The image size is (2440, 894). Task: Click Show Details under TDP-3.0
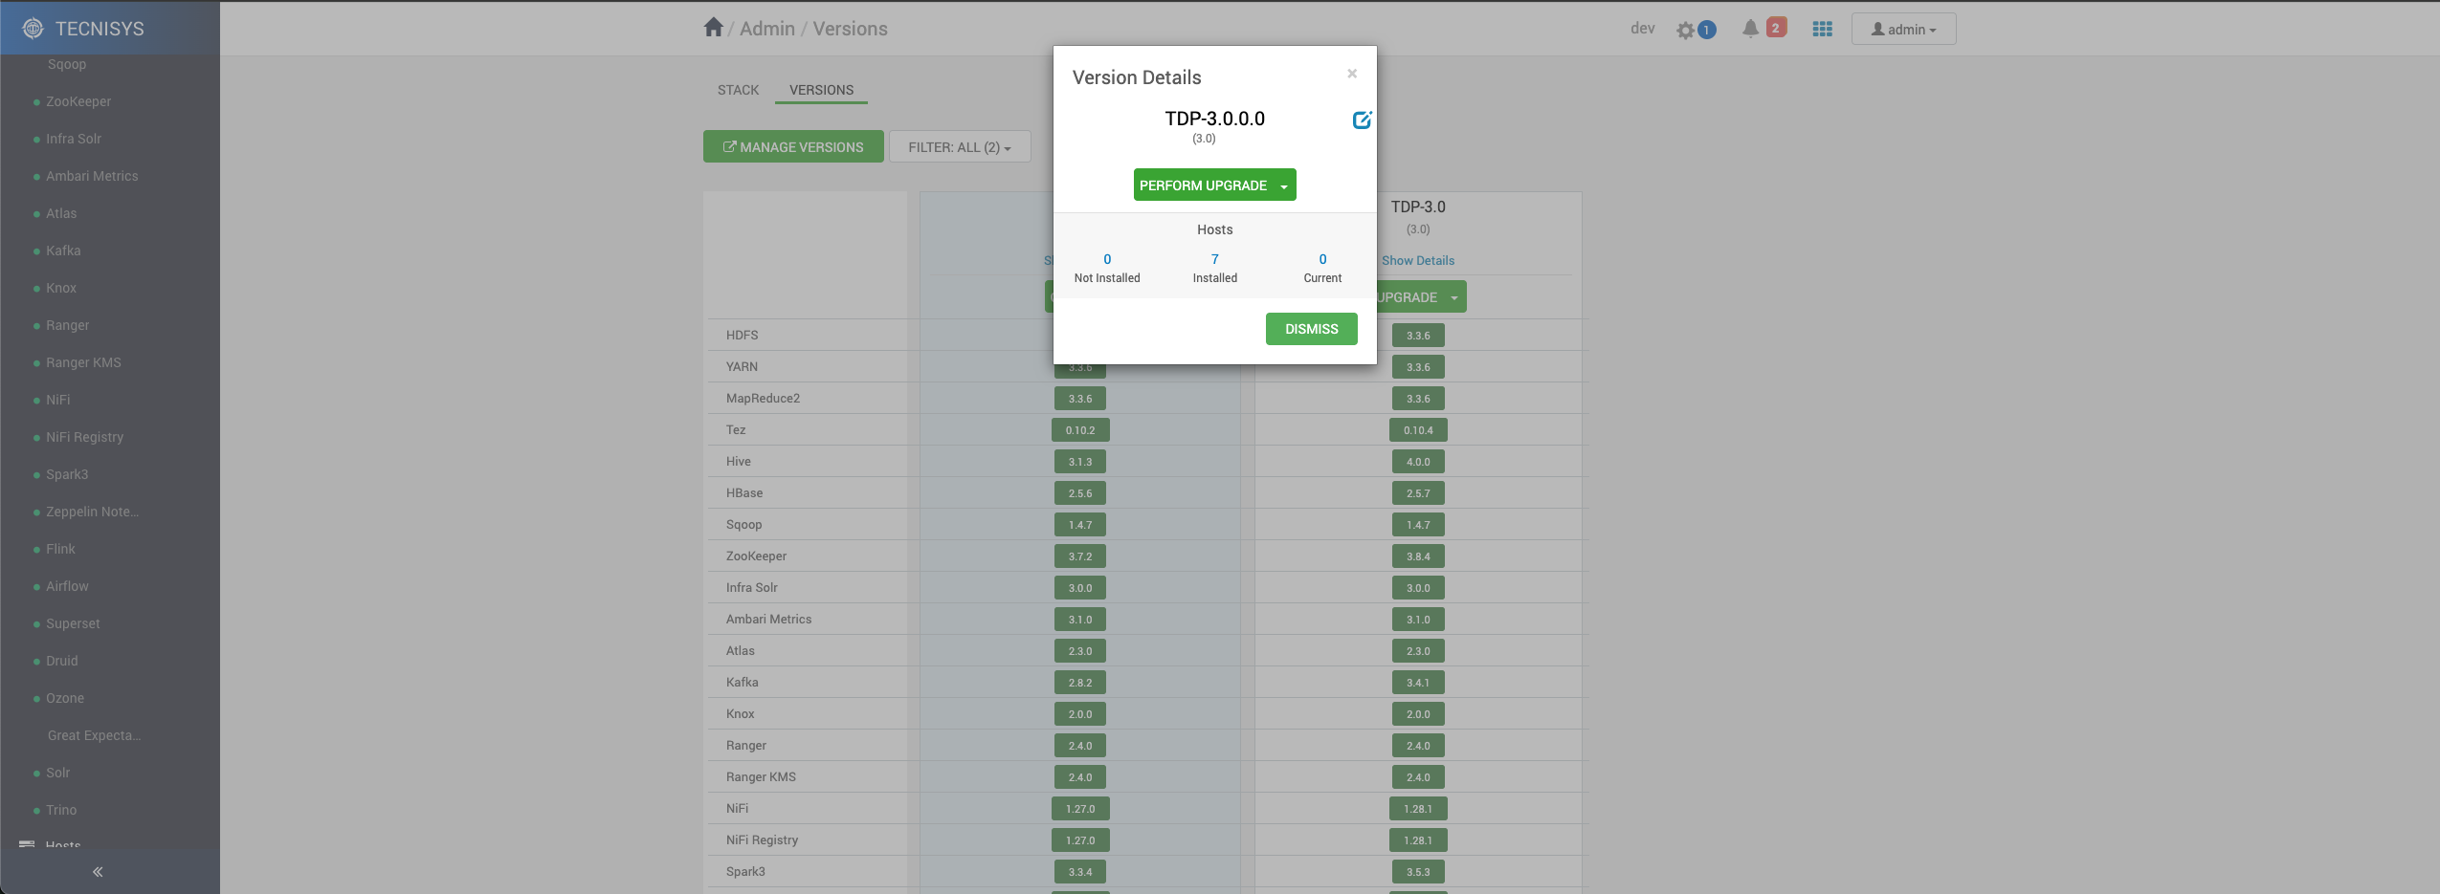1417,260
